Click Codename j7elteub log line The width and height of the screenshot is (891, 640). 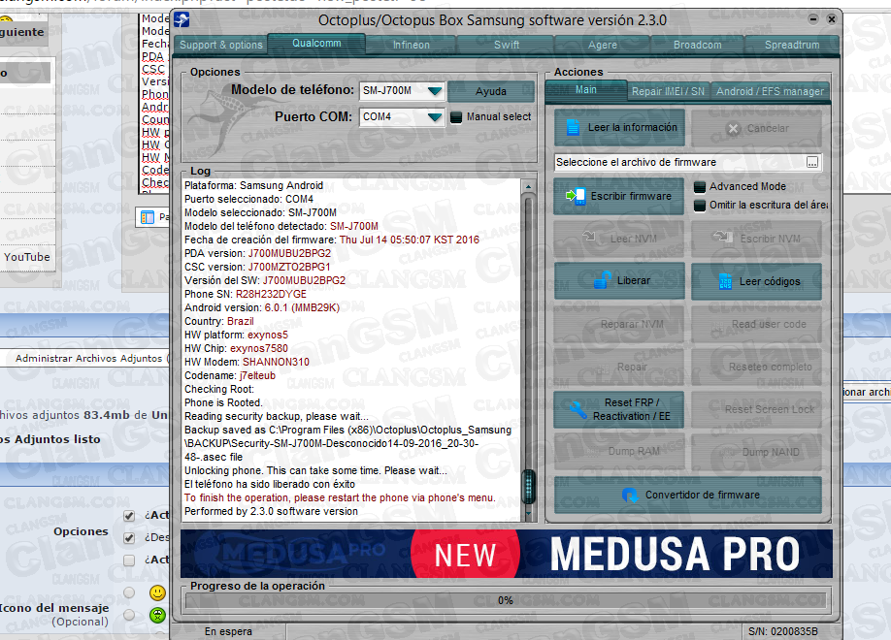(x=230, y=376)
